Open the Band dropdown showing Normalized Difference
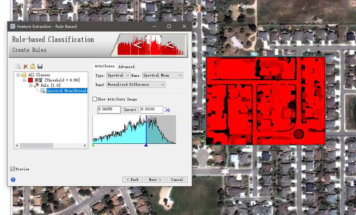The height and width of the screenshot is (215, 356). (136, 85)
